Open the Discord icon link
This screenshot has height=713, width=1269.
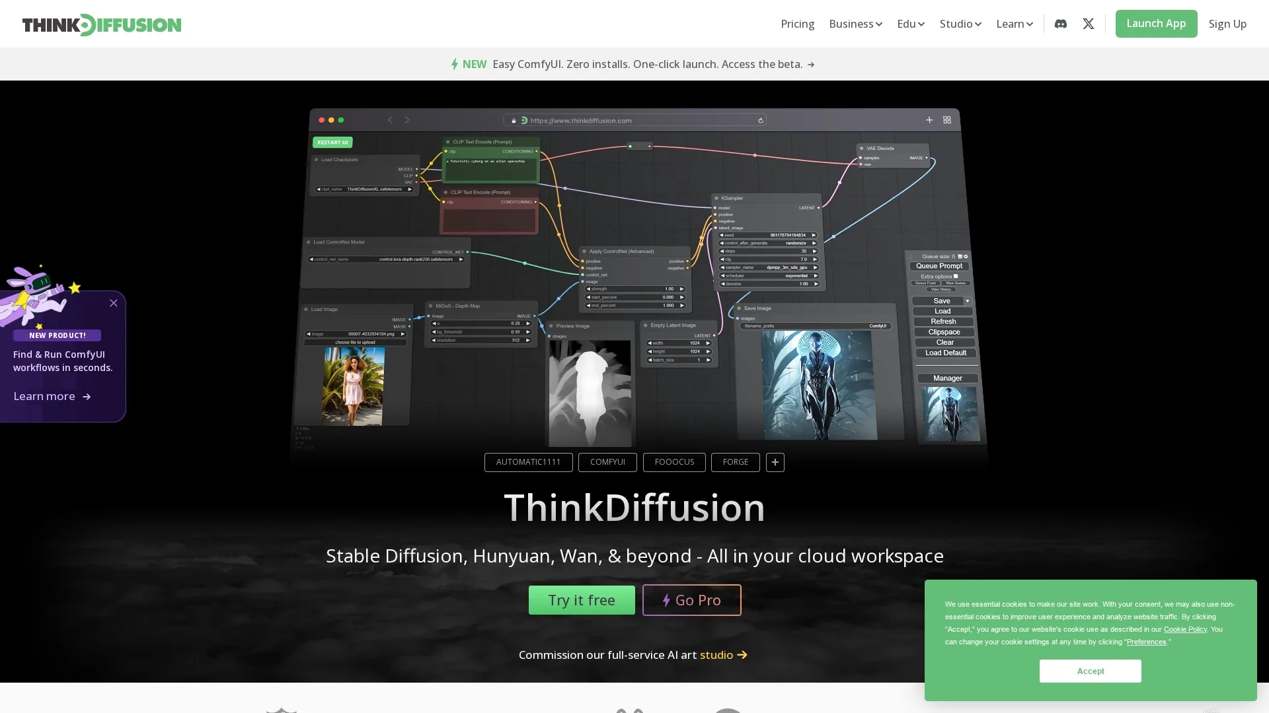(1060, 24)
